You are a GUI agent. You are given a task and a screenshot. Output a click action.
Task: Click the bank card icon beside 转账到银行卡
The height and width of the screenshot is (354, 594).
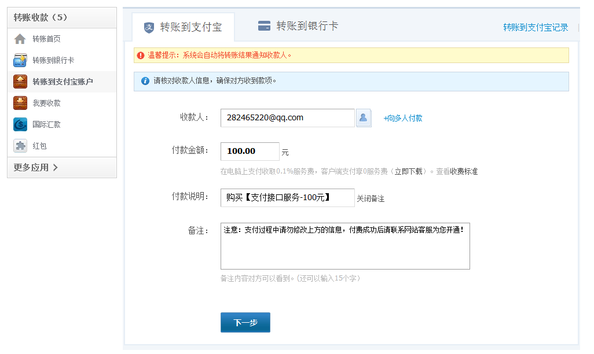20,60
